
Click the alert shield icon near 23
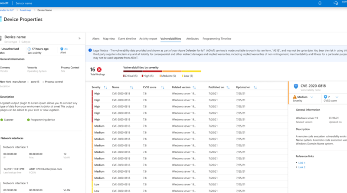pyautogui.click(x=62, y=49)
